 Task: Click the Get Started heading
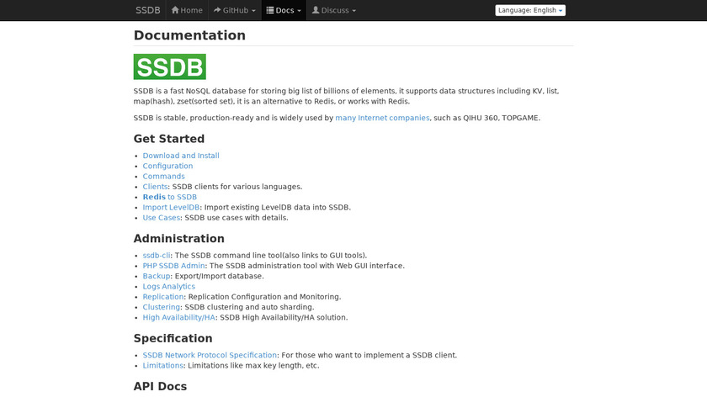click(x=168, y=139)
